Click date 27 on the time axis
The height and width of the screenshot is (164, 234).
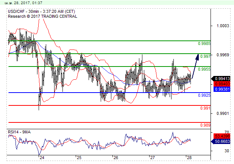pos(152,158)
